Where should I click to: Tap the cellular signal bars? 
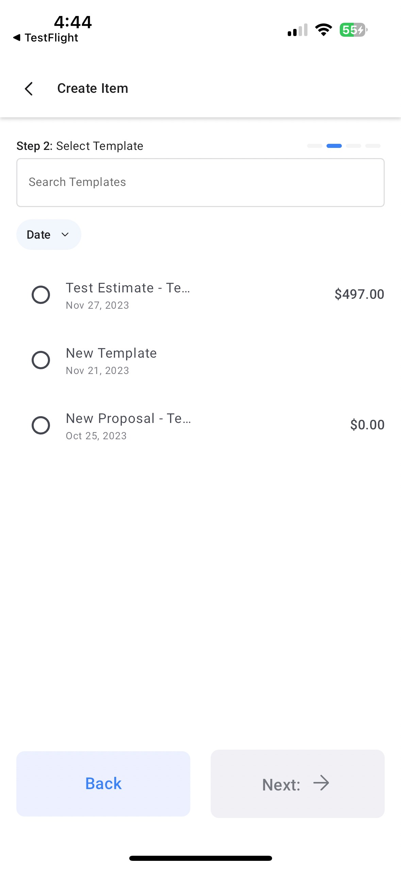298,30
